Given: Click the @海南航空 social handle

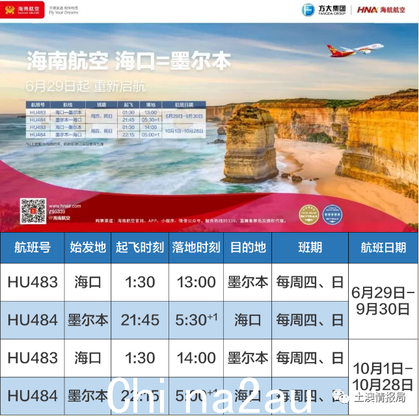Looking at the screenshot, I should [x=60, y=218].
